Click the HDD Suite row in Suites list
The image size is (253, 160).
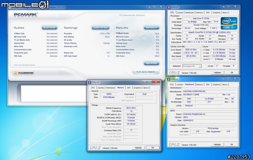pyautogui.click(x=36, y=56)
